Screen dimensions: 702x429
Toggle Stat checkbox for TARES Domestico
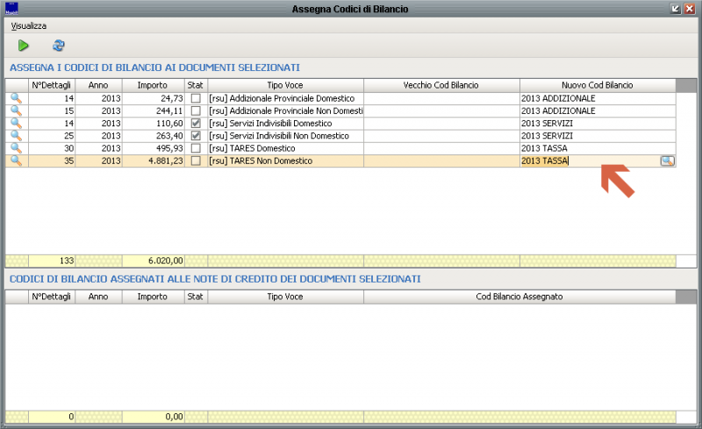[196, 148]
